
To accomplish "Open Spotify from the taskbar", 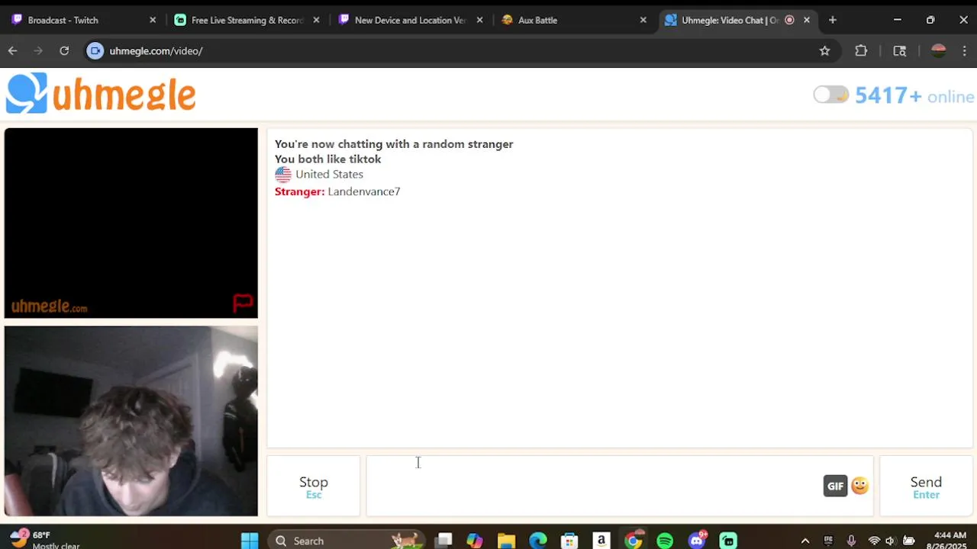I will click(665, 541).
